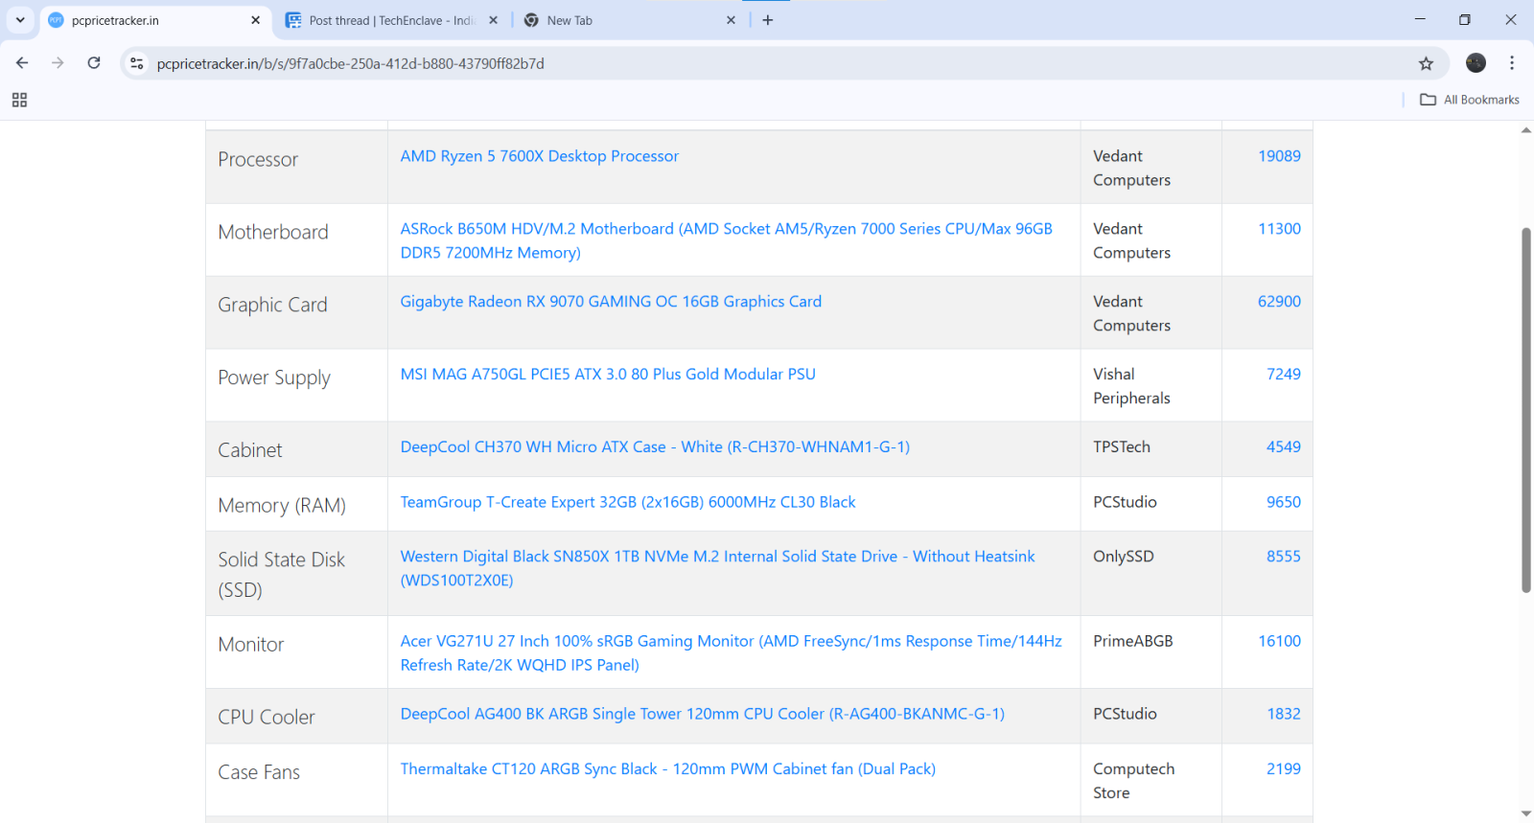1534x823 pixels.
Task: Close the New Tab tab
Action: tap(731, 20)
